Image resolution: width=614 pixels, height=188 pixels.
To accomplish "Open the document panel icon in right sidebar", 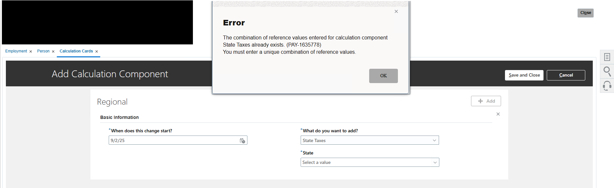I will coord(607,57).
